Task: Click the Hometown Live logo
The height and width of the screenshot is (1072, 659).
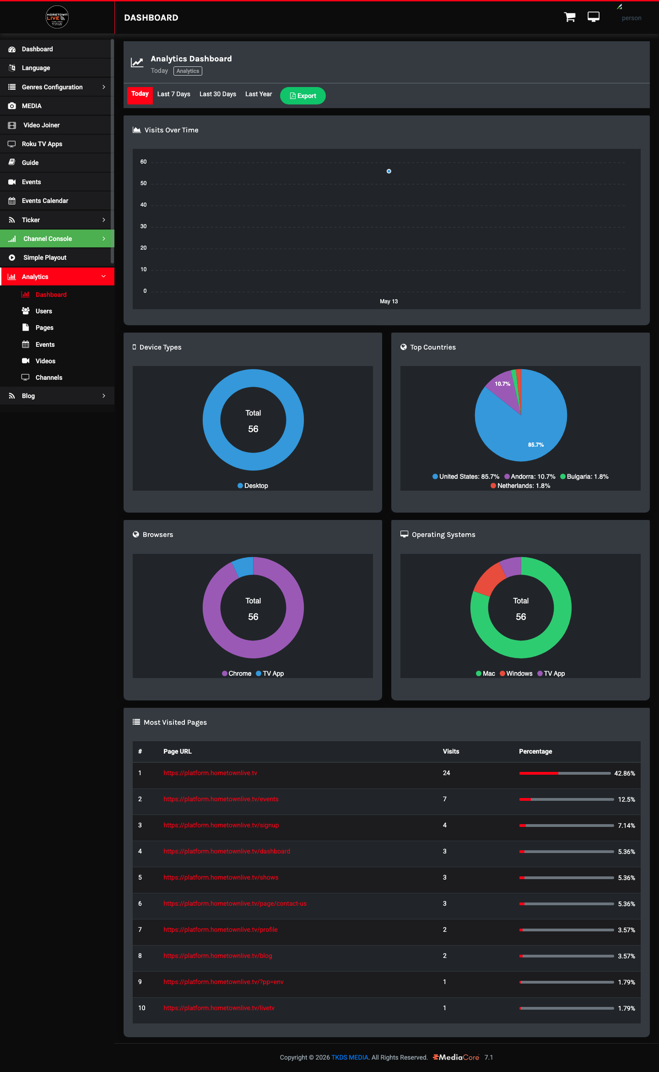Action: click(x=57, y=17)
